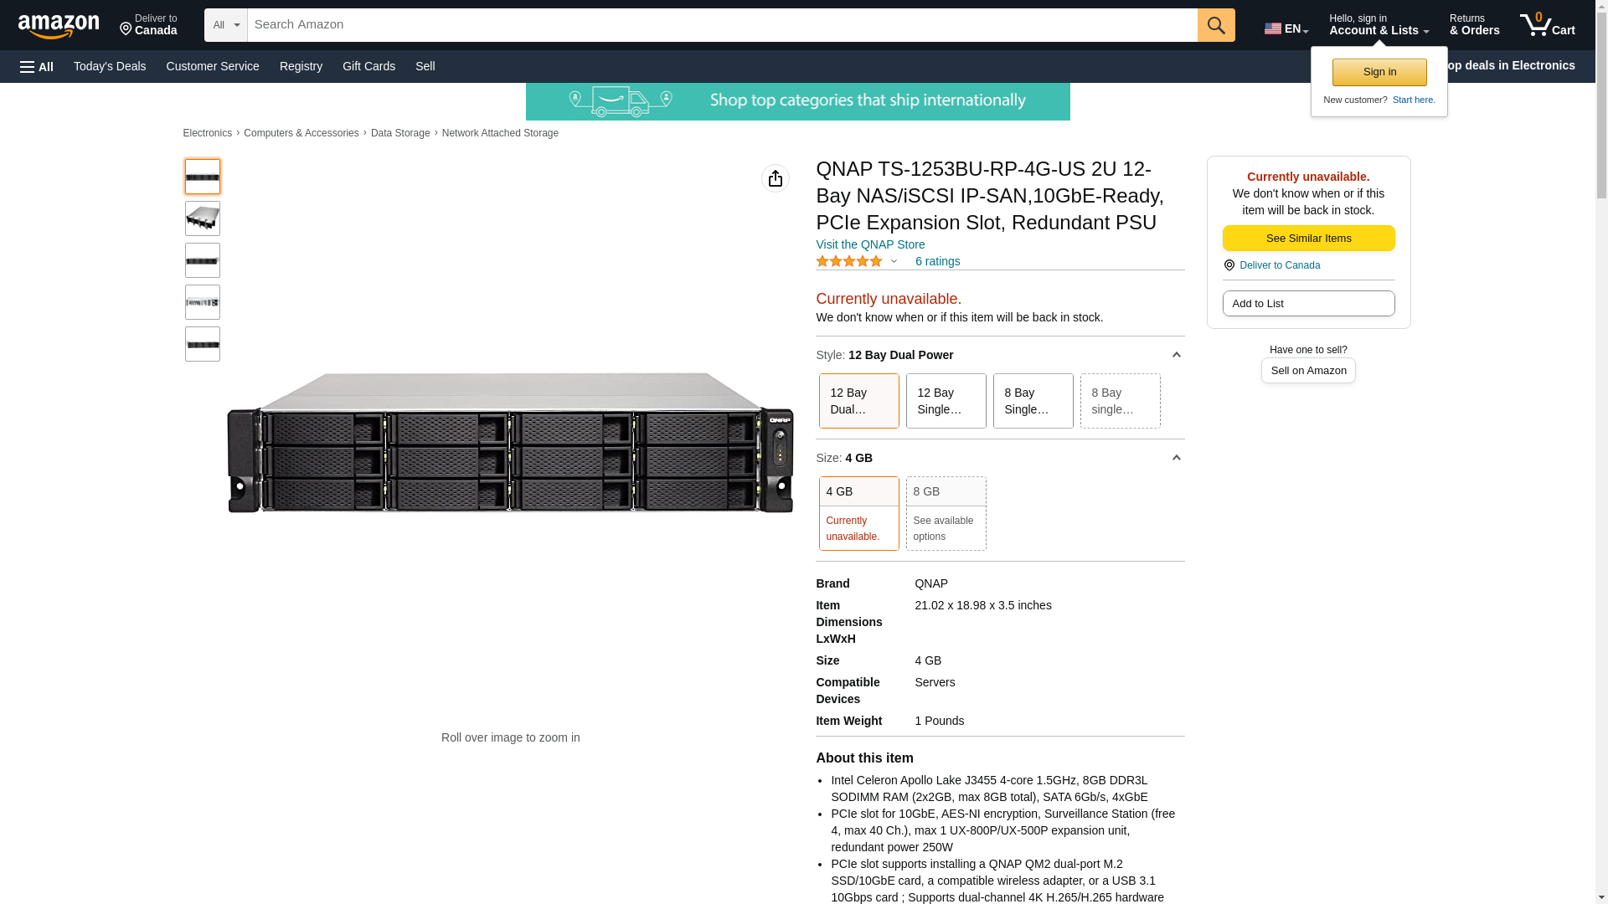Select the 8 GB size option

click(946, 513)
